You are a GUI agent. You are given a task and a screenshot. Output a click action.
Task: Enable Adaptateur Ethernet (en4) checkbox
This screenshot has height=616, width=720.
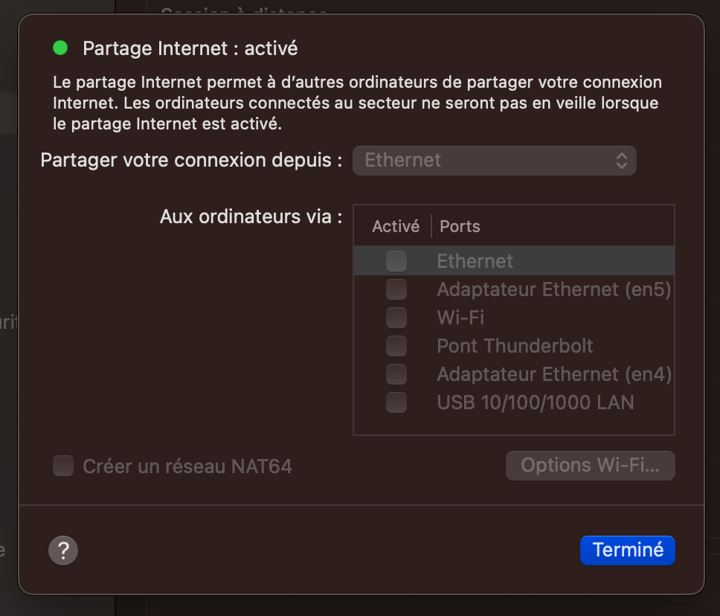coord(396,374)
